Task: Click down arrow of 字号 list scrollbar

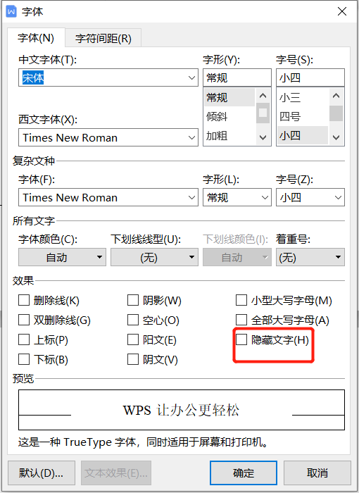Action: click(x=336, y=137)
